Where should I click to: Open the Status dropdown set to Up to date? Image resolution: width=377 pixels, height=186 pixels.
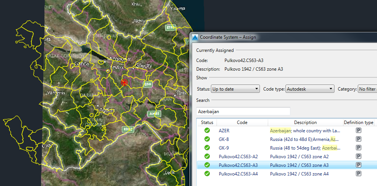[235, 89]
